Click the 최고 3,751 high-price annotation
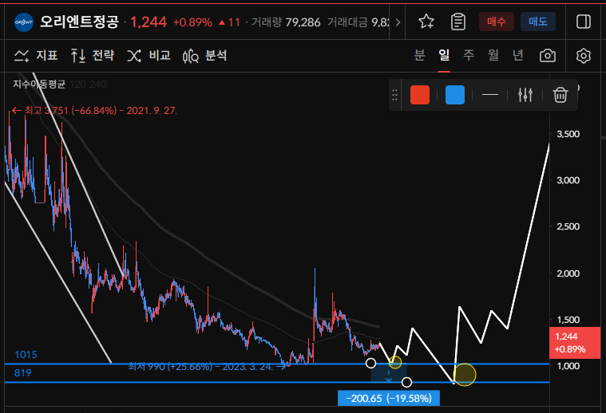This screenshot has width=606, height=413. [x=94, y=111]
